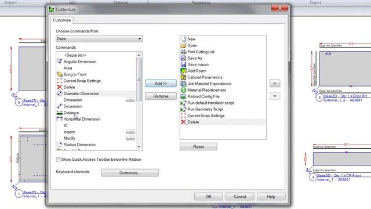Open the Base2D CR Front part link
The image size is (371, 209).
[339, 175]
